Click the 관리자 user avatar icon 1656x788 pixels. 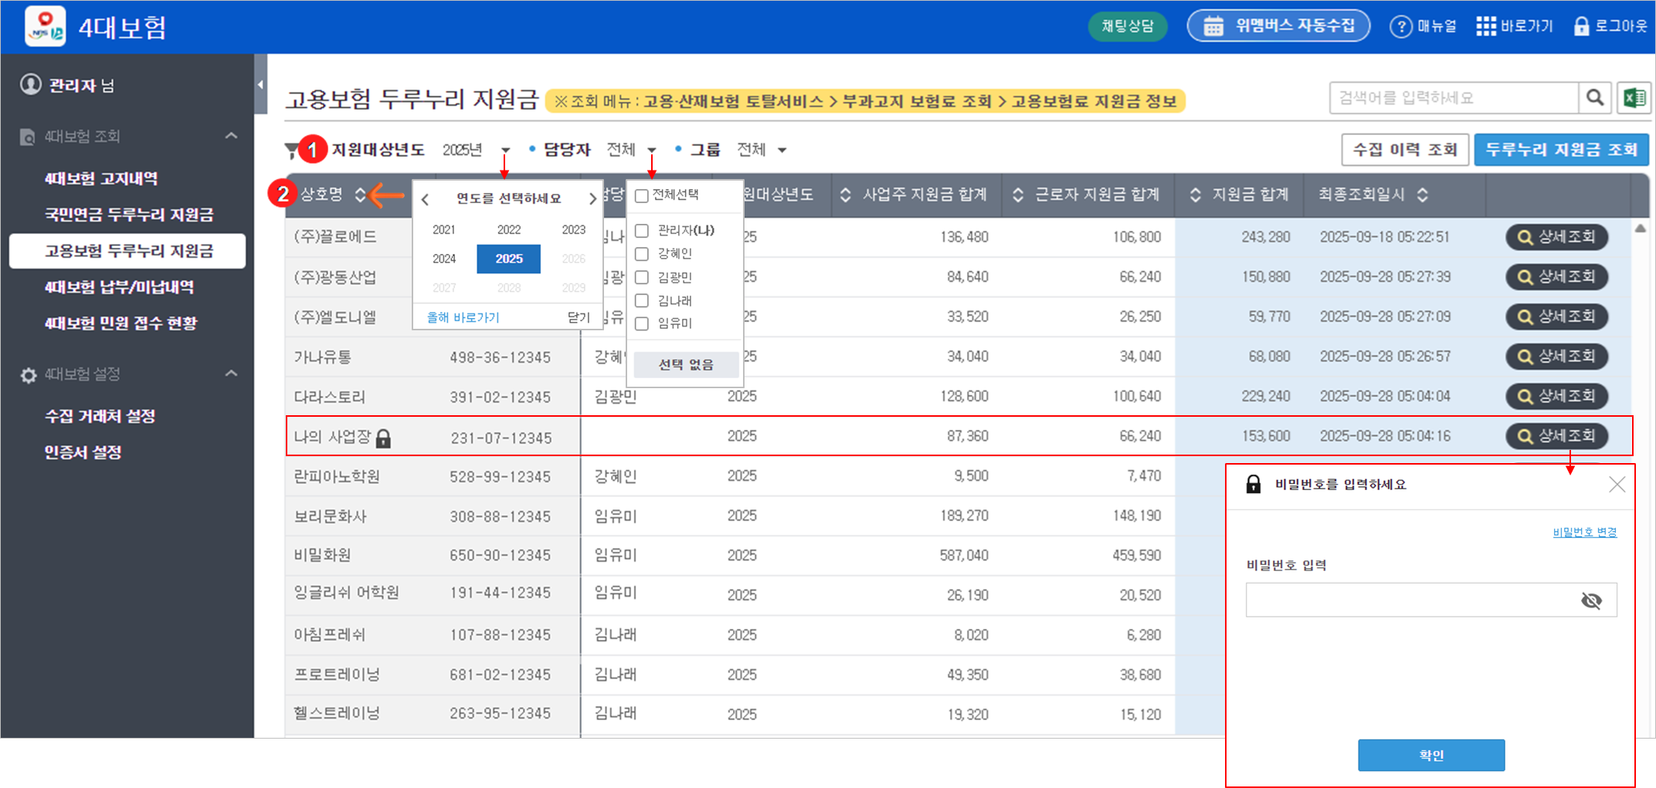tap(30, 84)
